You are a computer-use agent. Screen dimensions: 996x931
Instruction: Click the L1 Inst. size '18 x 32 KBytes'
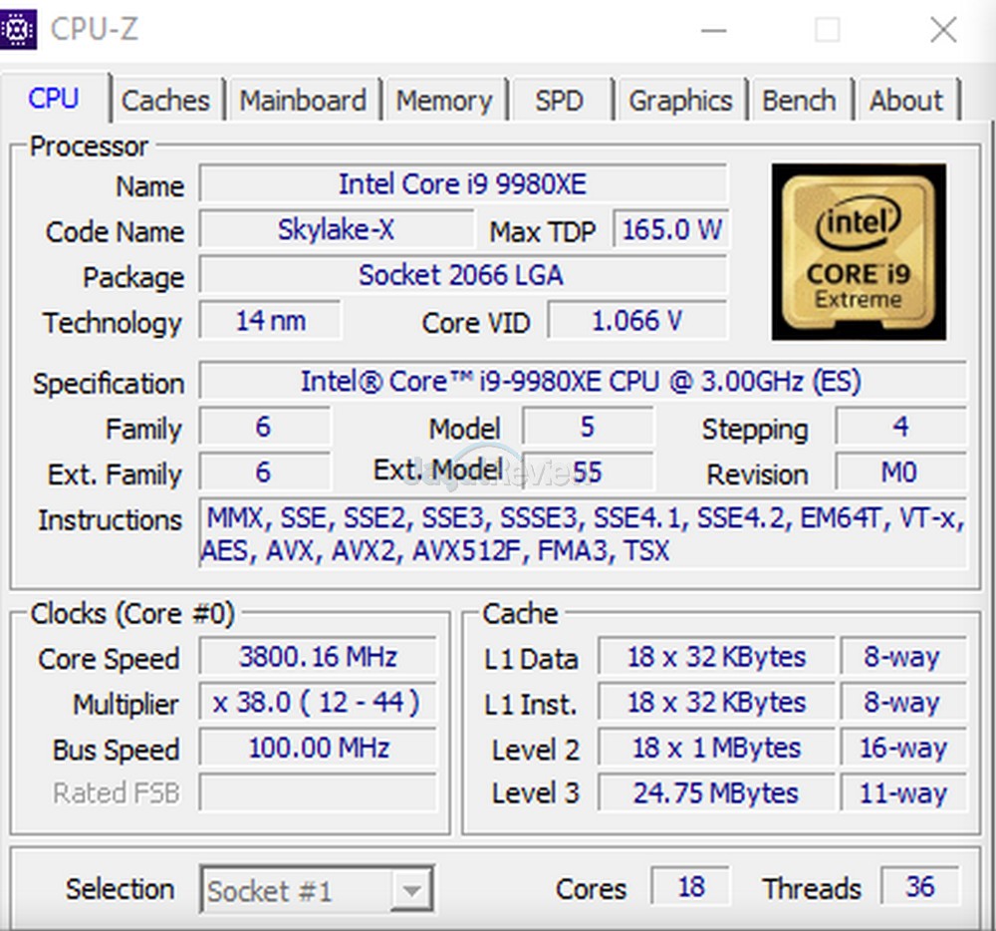point(716,702)
